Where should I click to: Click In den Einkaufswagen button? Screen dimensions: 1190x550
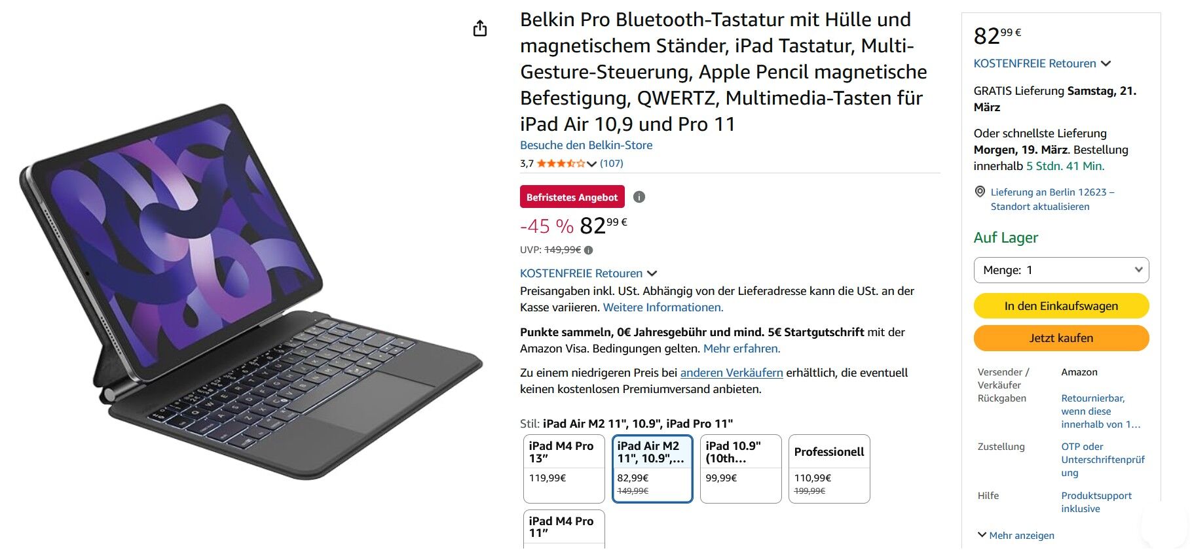click(1061, 305)
